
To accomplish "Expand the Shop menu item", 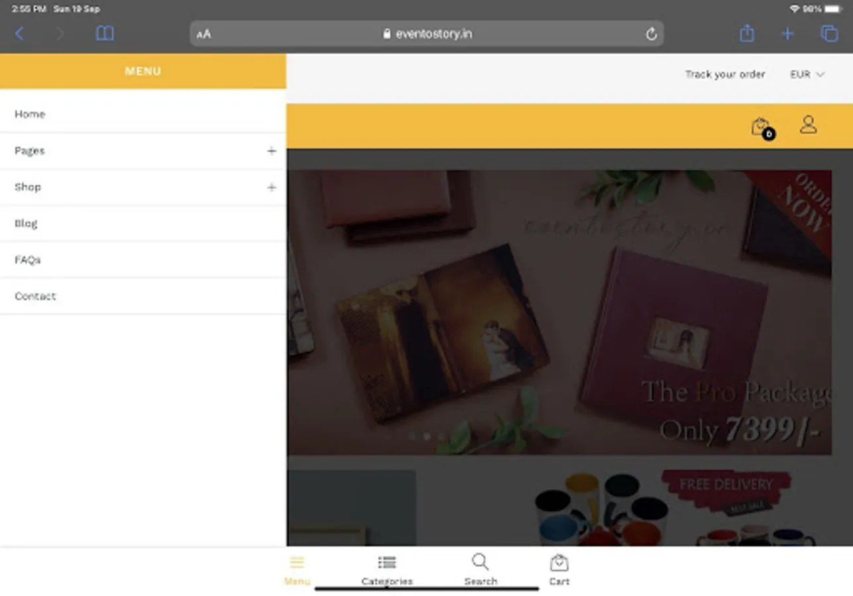I will [x=271, y=187].
